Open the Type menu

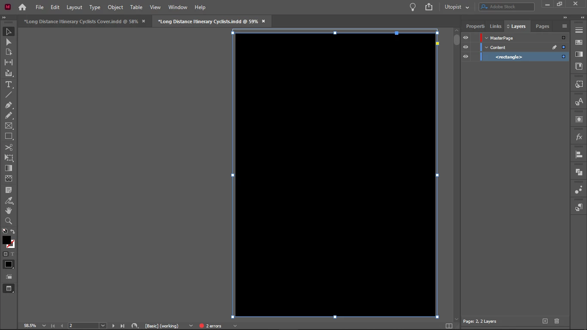tap(95, 7)
